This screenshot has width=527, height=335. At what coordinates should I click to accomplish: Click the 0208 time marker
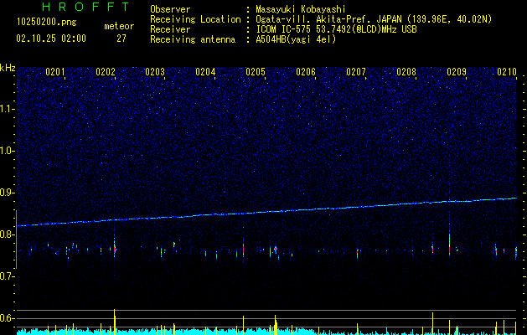pyautogui.click(x=406, y=72)
